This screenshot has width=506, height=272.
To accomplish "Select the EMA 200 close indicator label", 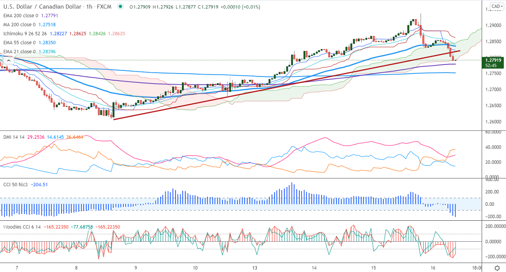I will 20,15.
